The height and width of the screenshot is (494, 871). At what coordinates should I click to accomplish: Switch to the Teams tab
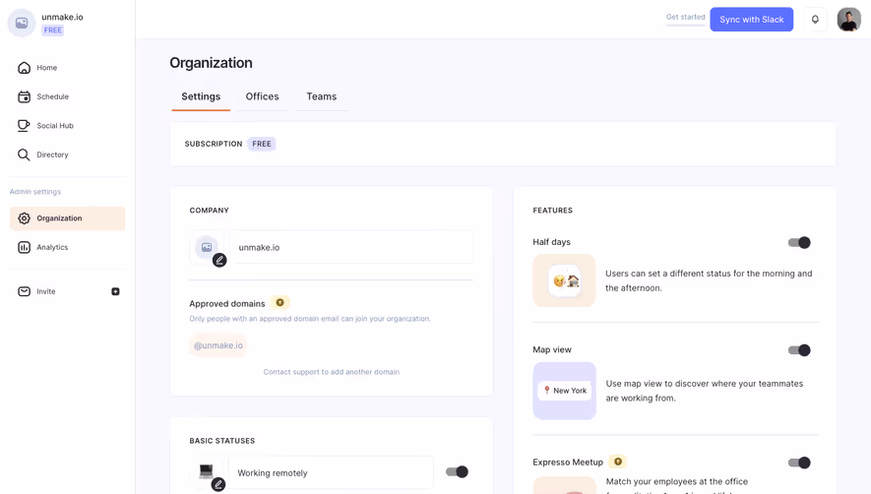pos(322,96)
